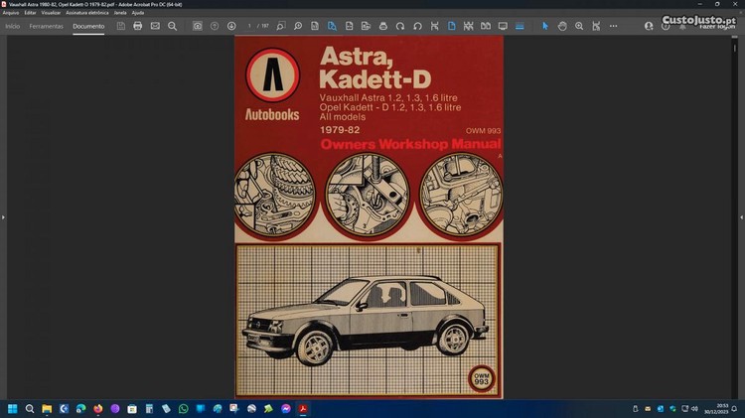Go to next page down arrow
745x418 pixels.
click(x=231, y=26)
